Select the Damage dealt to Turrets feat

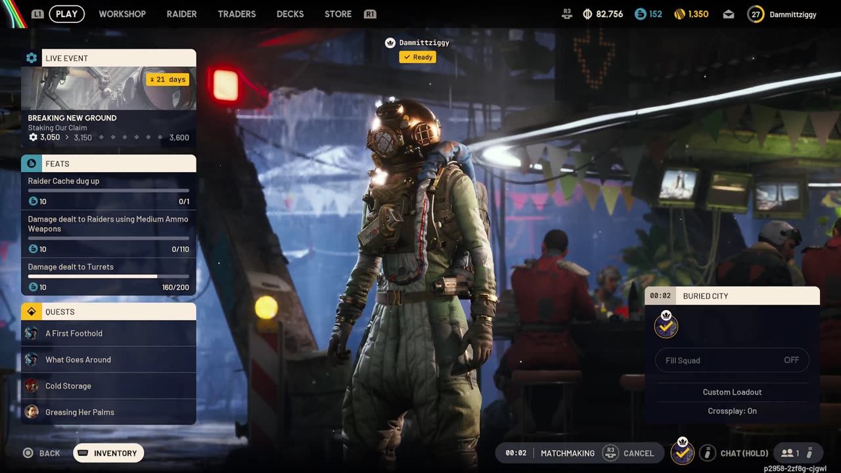(x=108, y=277)
